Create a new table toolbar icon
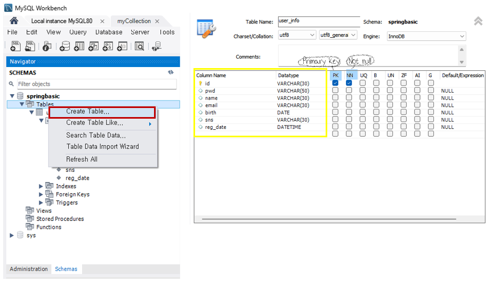 tap(79, 46)
